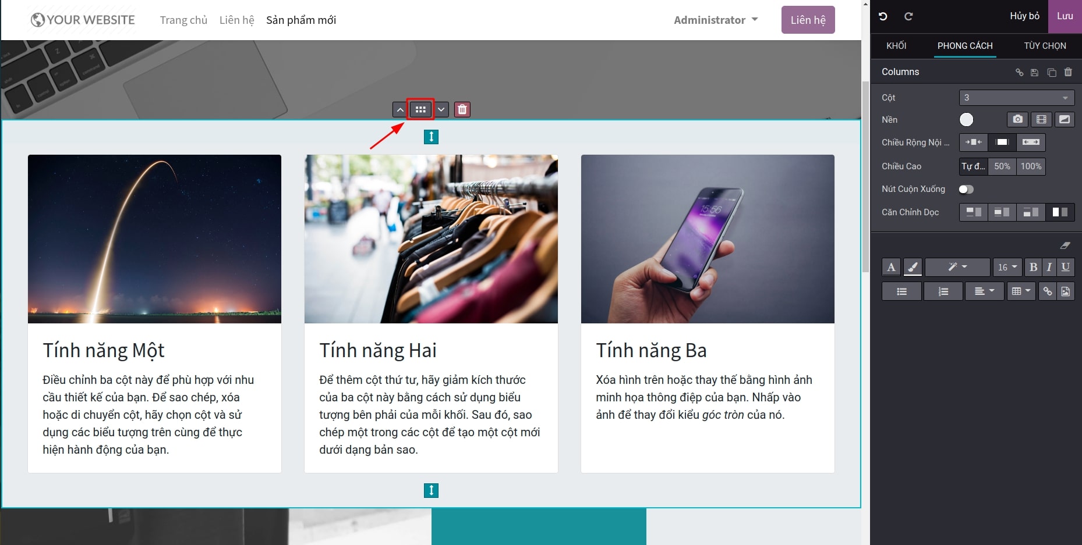Set Chiều Cao to 50%

(x=1002, y=166)
